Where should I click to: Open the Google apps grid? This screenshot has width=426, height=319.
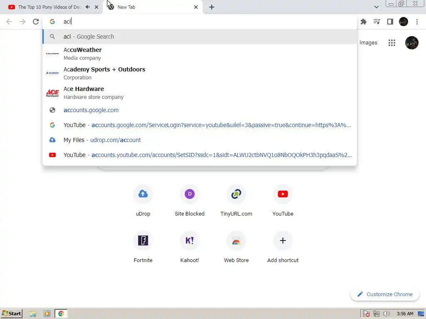(x=392, y=43)
